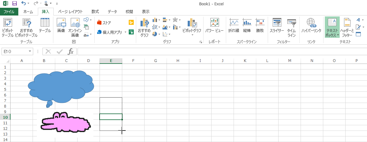Insert an object from text group
Screen dimensions: 367x142
coord(358,34)
